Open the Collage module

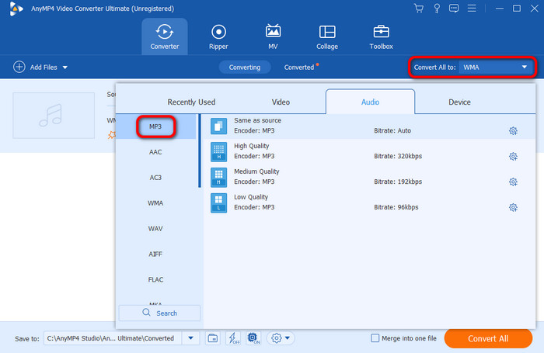327,36
